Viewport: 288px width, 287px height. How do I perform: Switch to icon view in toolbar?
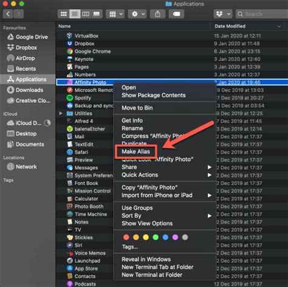coord(64,14)
